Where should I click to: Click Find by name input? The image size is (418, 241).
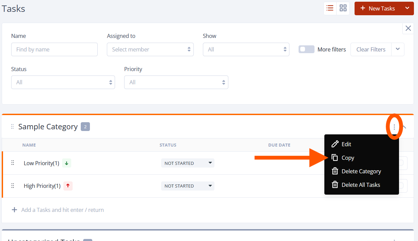pos(54,49)
